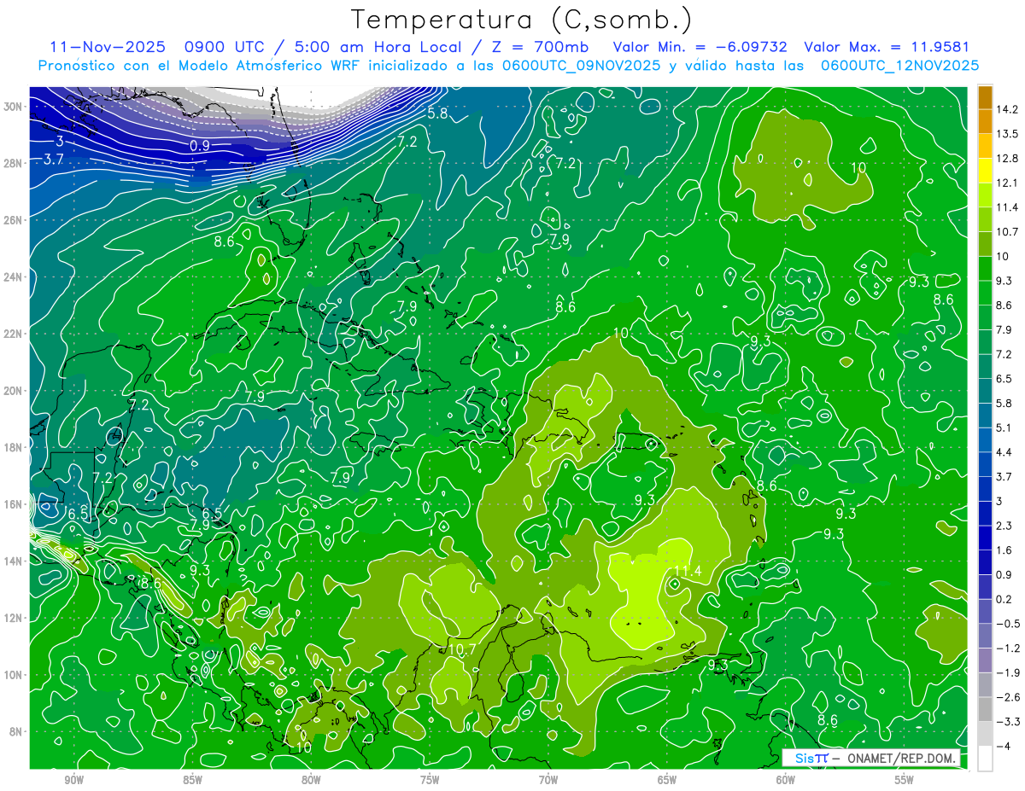Pick the white swatch below -4

tap(985, 758)
